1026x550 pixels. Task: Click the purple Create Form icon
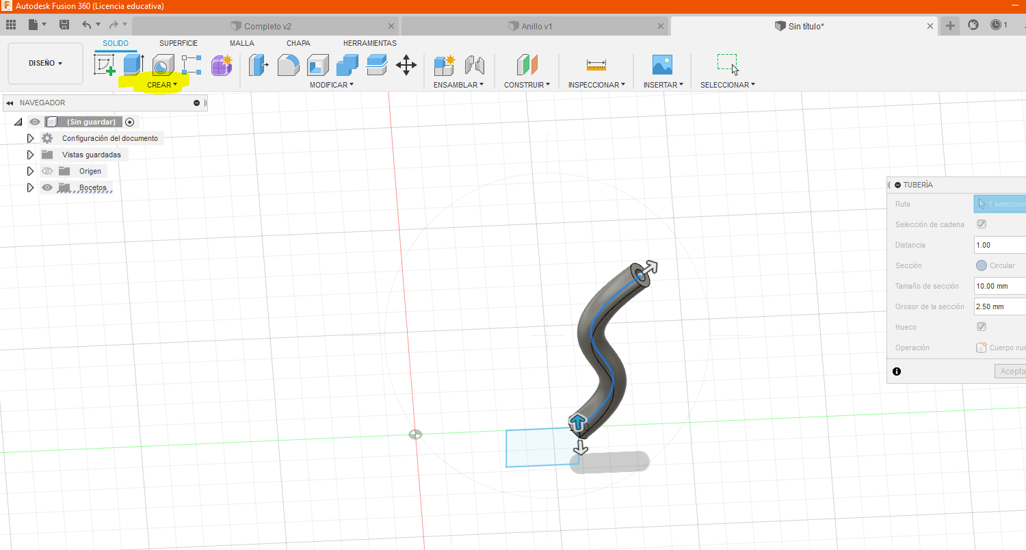click(222, 65)
